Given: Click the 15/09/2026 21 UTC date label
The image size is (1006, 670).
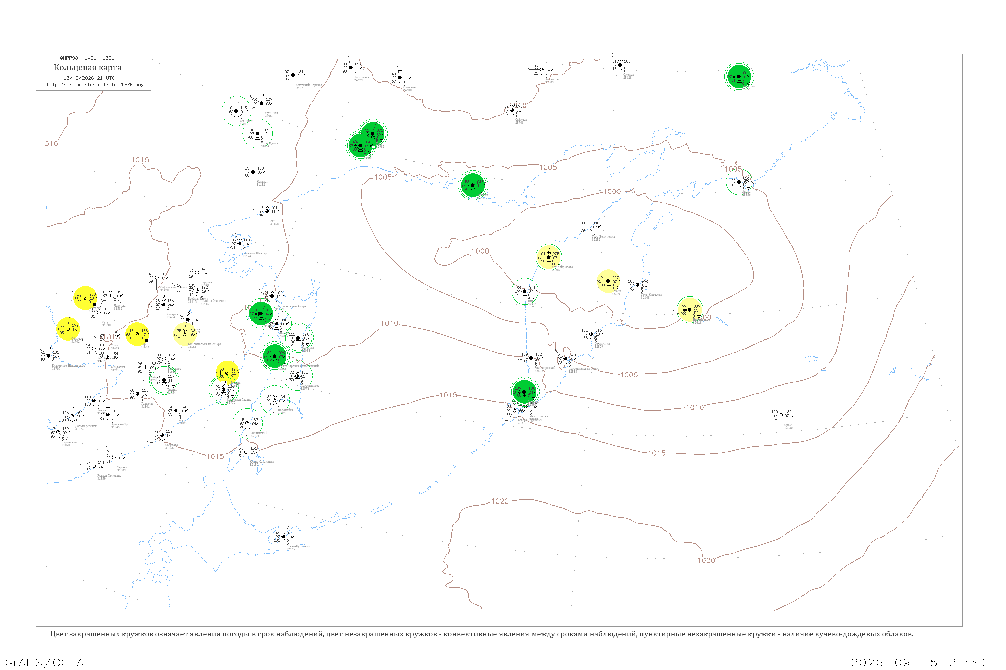Looking at the screenshot, I should (x=89, y=78).
